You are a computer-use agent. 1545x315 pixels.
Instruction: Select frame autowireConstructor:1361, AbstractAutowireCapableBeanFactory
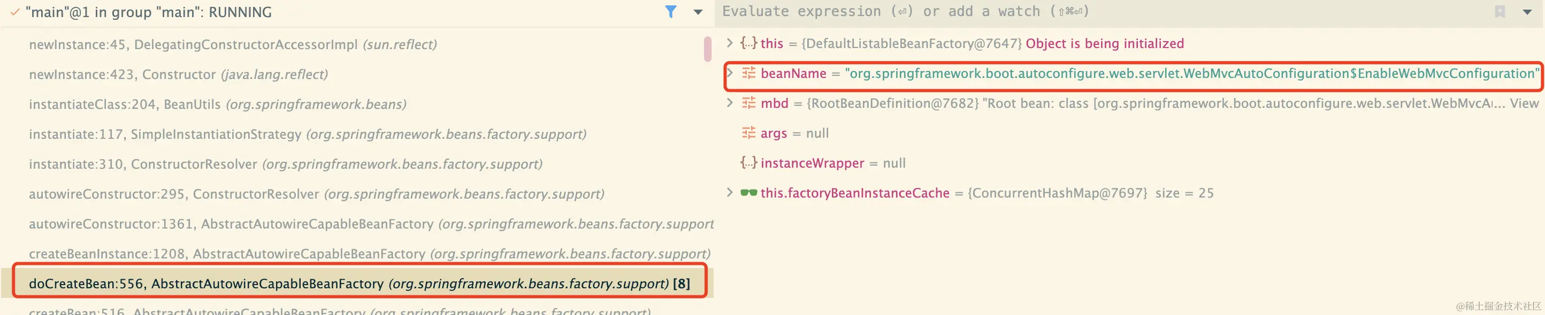[x=371, y=224]
